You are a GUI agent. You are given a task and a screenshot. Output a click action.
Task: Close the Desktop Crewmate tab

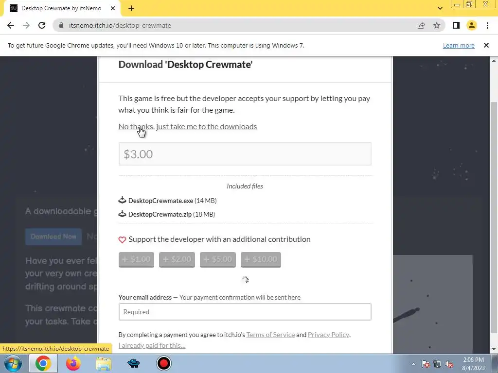(113, 8)
